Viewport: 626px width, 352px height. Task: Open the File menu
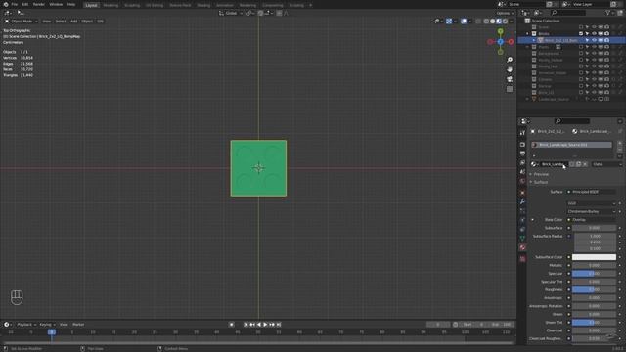15,4
